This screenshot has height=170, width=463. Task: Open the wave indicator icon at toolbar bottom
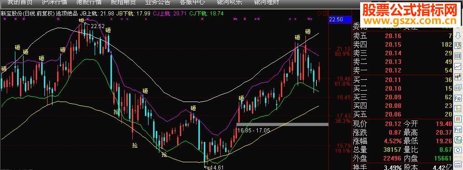(458, 164)
